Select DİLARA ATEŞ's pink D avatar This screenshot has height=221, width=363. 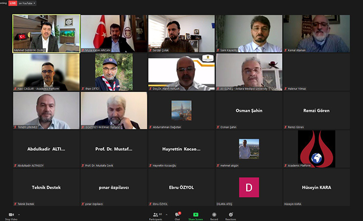(249, 187)
